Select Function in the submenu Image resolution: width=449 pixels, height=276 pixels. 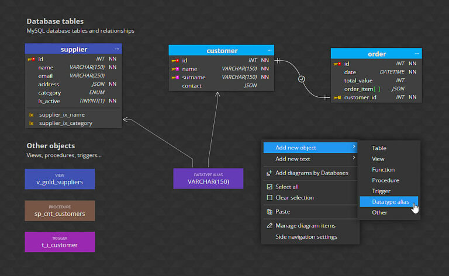coord(389,169)
